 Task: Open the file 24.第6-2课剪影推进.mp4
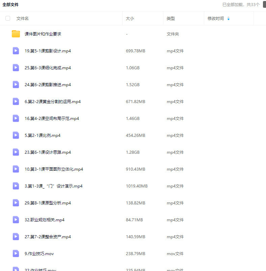[48, 85]
